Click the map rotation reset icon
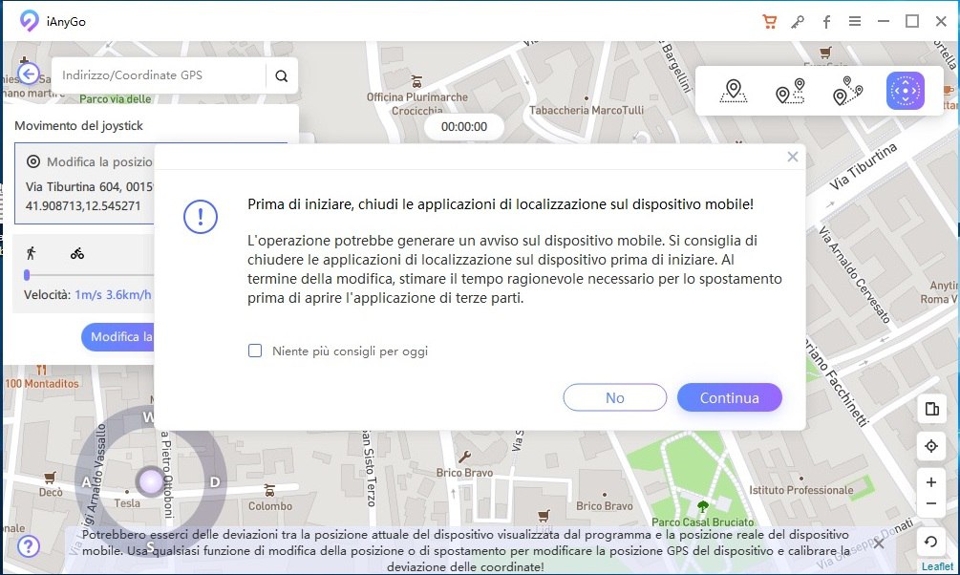The width and height of the screenshot is (960, 575). 931,541
